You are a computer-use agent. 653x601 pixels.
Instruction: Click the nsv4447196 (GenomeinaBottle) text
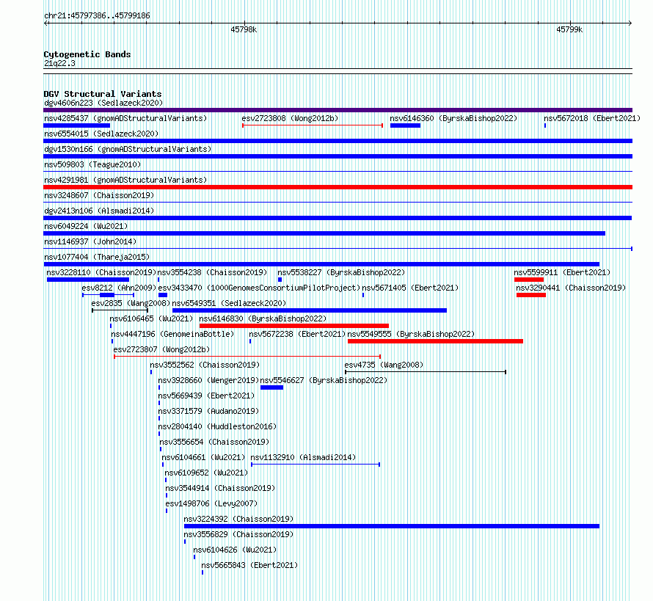tap(172, 334)
